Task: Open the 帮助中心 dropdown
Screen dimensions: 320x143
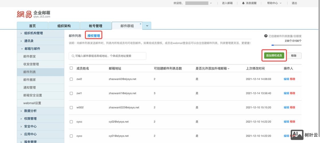Action: pos(274,3)
